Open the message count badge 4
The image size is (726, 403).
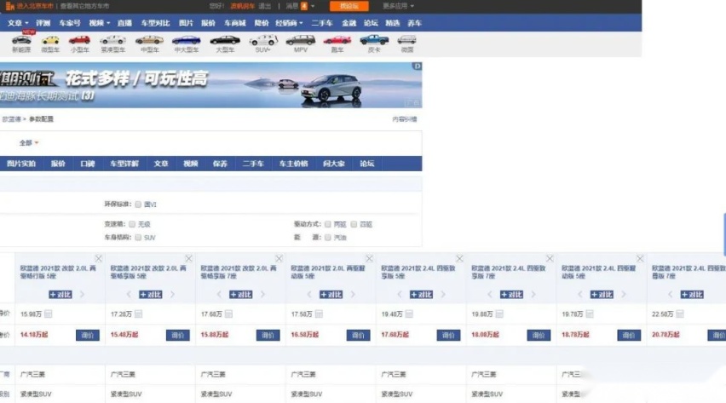(304, 6)
